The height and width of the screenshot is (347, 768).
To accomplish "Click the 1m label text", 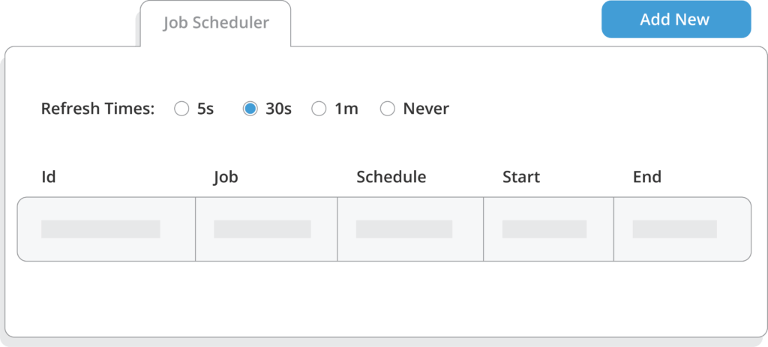I will coord(346,109).
